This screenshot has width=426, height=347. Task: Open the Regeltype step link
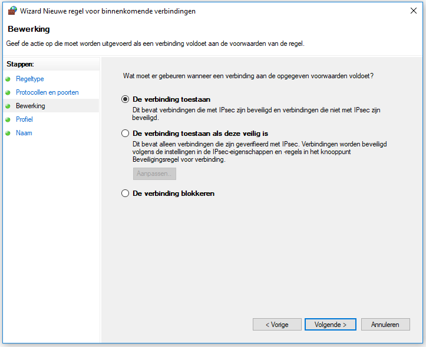pyautogui.click(x=30, y=79)
